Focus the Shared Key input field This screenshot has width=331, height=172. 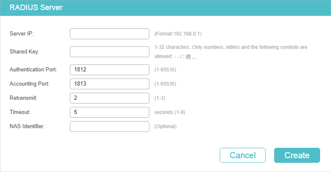tap(110, 52)
